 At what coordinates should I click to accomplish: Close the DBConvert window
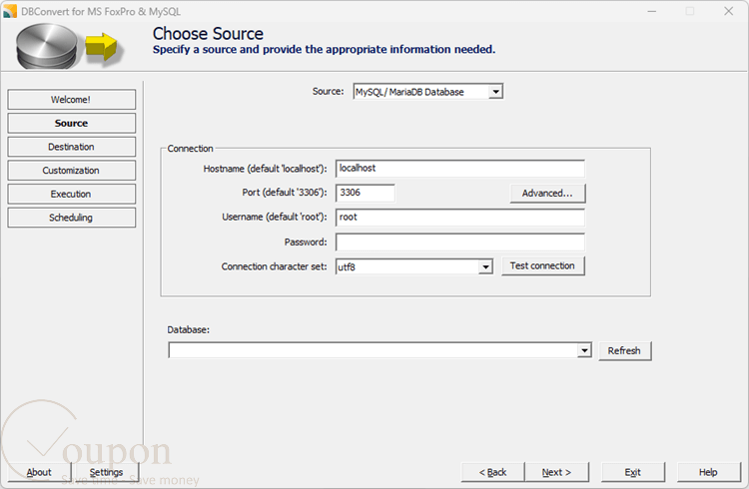[728, 11]
